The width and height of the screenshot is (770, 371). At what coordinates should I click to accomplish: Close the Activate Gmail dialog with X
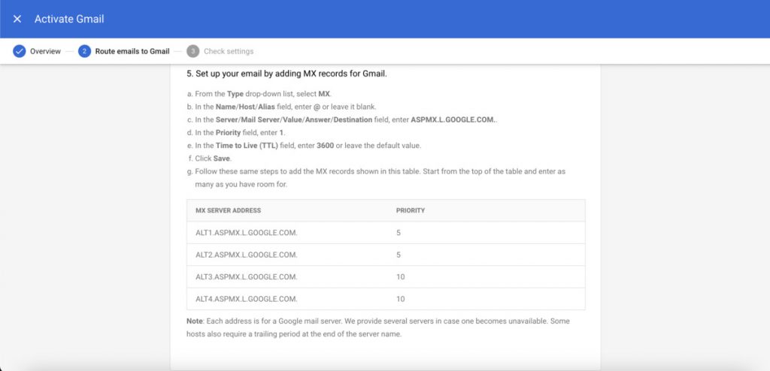click(17, 19)
